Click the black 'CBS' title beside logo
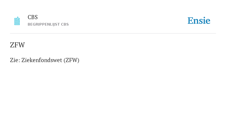 click(x=33, y=17)
